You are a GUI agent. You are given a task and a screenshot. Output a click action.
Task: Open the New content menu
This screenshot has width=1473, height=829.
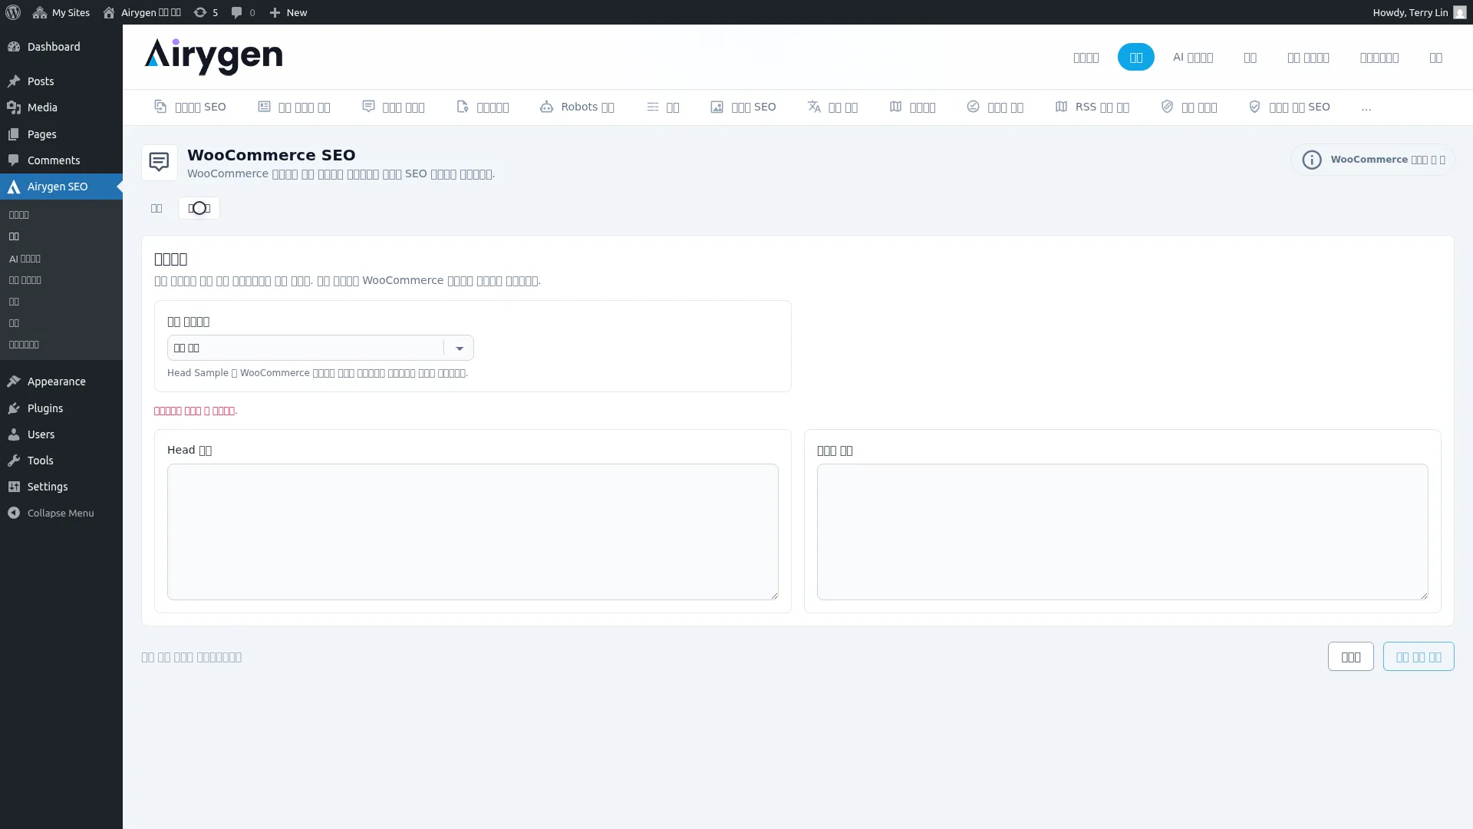(288, 12)
